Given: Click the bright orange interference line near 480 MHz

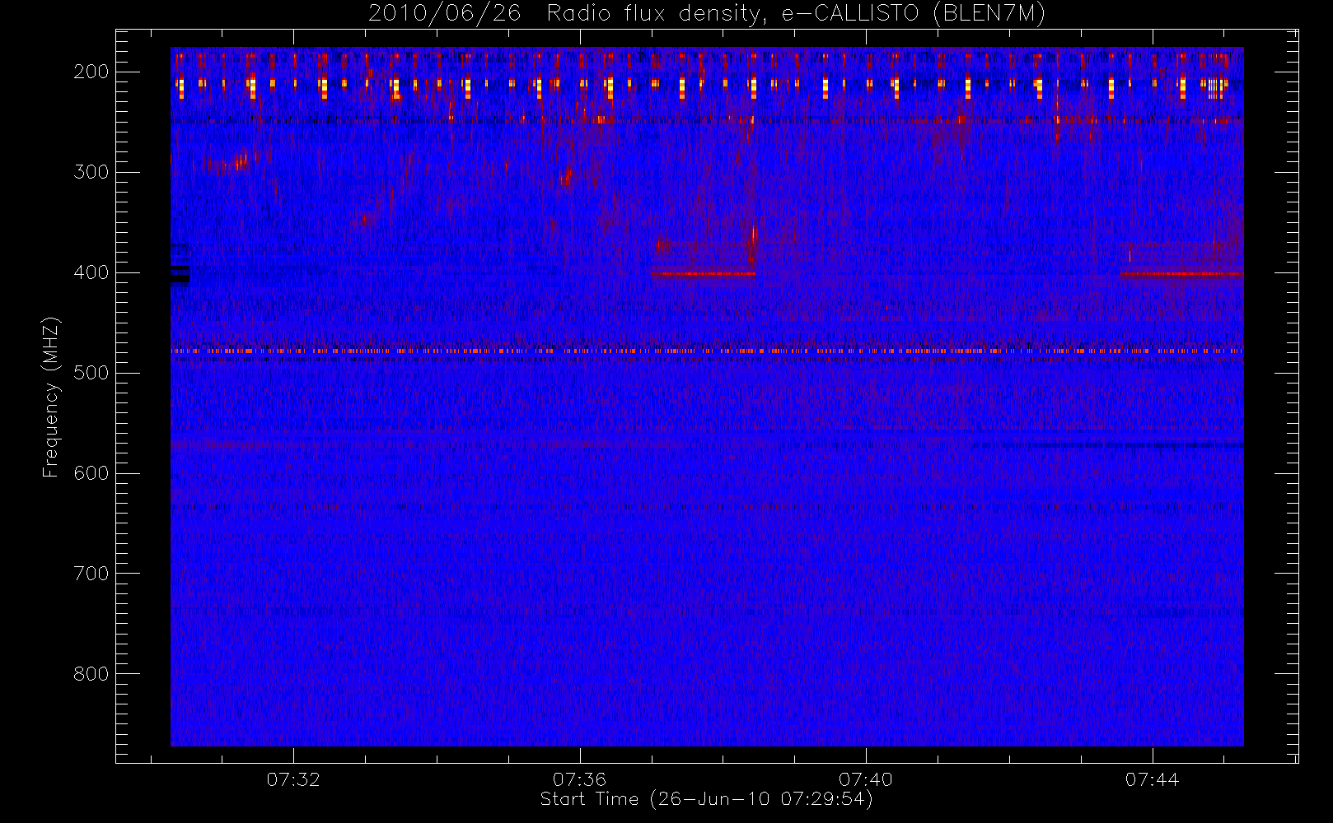Looking at the screenshot, I should pos(707,351).
